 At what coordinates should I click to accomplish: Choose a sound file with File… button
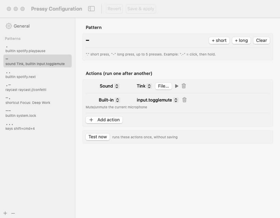164,86
